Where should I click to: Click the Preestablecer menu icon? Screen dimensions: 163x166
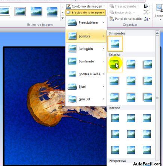tap(72, 22)
